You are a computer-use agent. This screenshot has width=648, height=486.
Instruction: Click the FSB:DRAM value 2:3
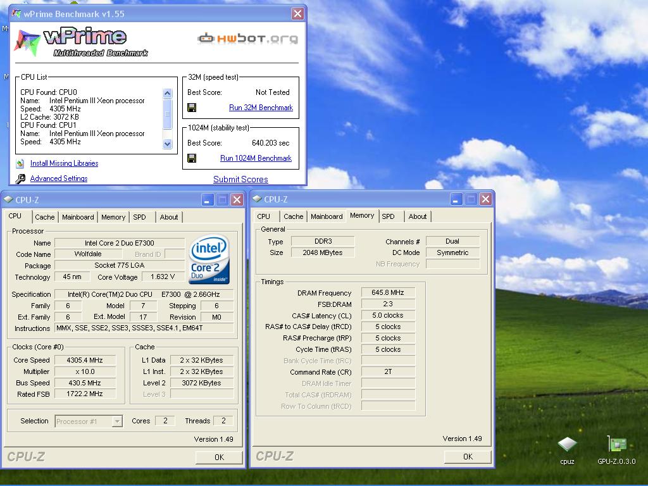[x=388, y=304]
